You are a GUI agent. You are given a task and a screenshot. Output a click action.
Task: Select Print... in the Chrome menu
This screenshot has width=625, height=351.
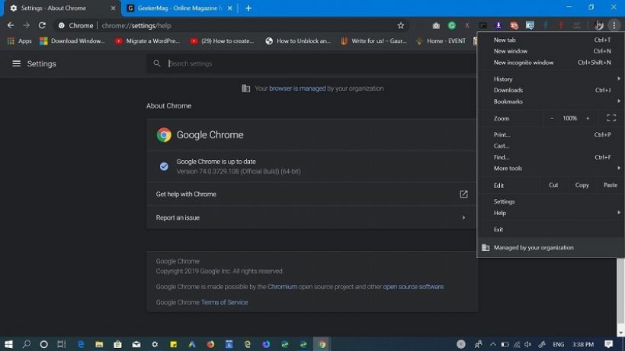552,135
